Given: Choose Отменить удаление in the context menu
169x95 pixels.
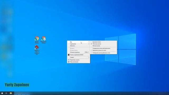Looking at the screenshot, I should point(79,52).
